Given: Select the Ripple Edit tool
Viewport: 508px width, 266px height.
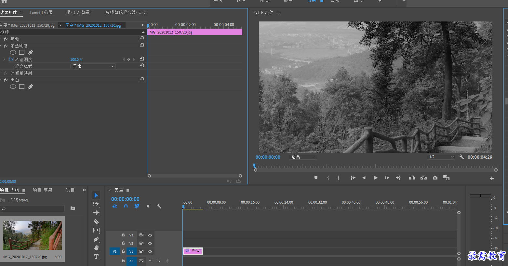Looking at the screenshot, I should (x=96, y=213).
